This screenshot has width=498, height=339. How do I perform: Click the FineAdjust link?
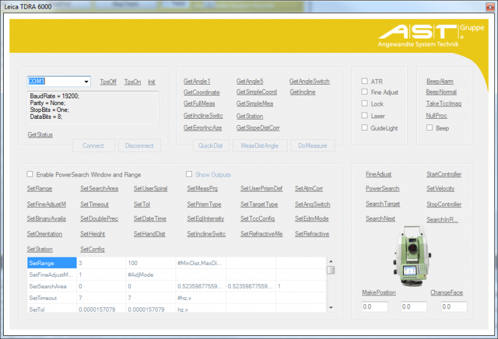pos(378,174)
